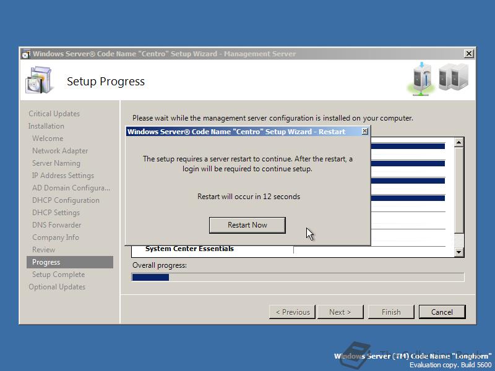495x371 pixels.
Task: Click the Next > button
Action: point(340,312)
